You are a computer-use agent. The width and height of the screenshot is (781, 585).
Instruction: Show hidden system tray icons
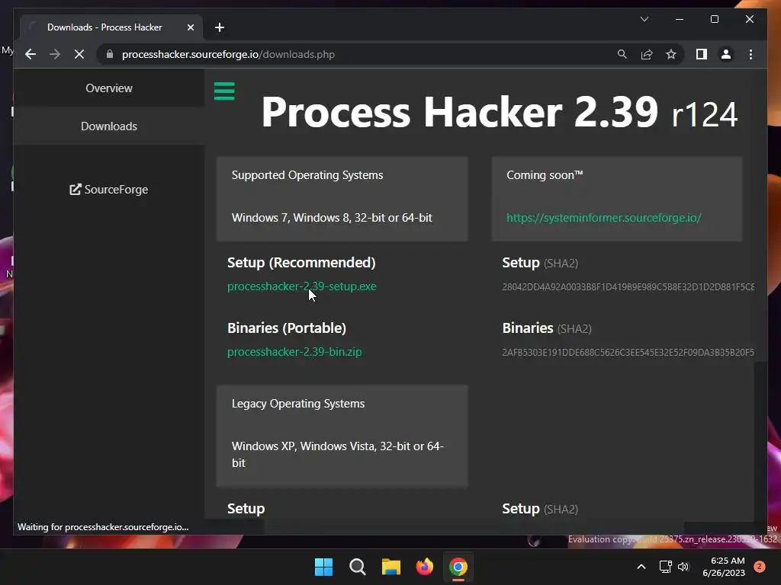641,567
